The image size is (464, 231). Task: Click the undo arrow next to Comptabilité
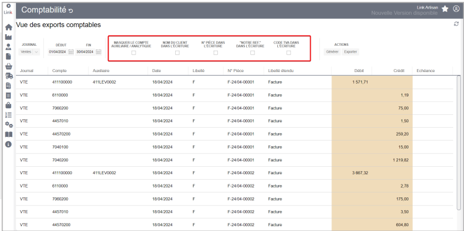point(70,10)
